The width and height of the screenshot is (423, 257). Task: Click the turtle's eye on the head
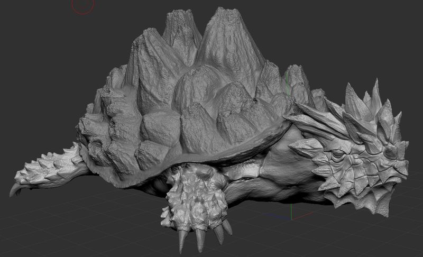click(337, 155)
